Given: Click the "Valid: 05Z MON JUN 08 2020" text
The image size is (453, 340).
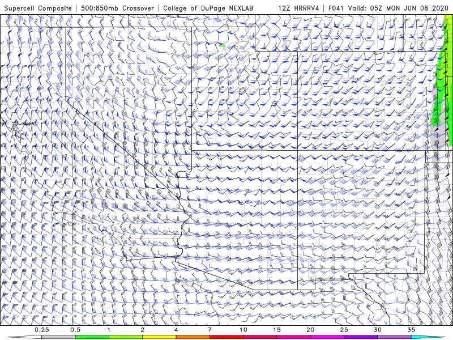Looking at the screenshot, I should [x=398, y=8].
